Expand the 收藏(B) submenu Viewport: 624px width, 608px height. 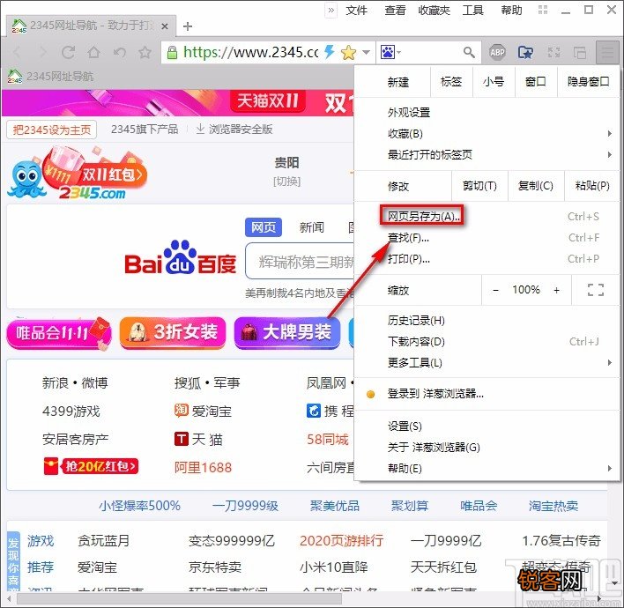[x=487, y=134]
